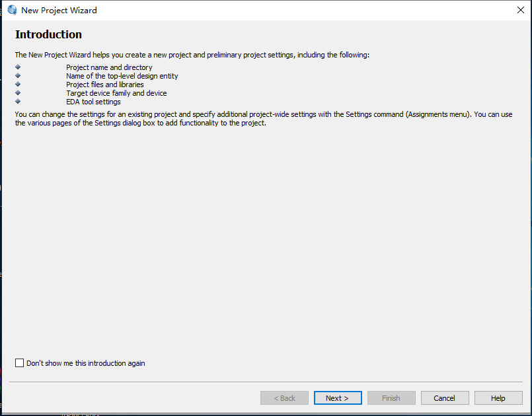Click the Name of the top-level design entity text
This screenshot has width=532, height=416.
[122, 76]
